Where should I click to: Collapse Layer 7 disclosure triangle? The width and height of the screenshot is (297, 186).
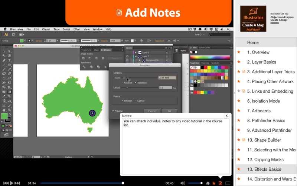coord(136,57)
